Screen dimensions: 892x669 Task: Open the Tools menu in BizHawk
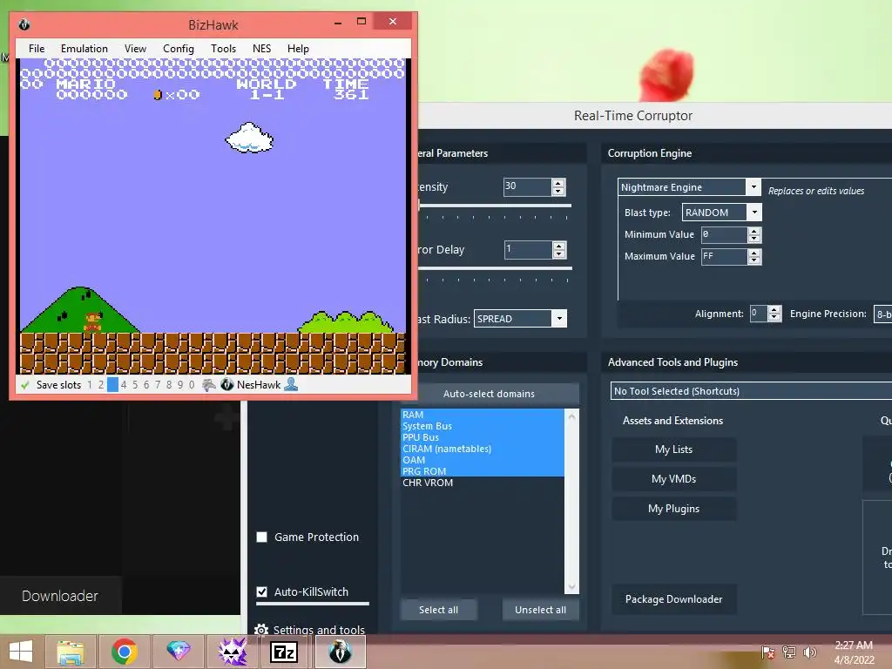(223, 49)
